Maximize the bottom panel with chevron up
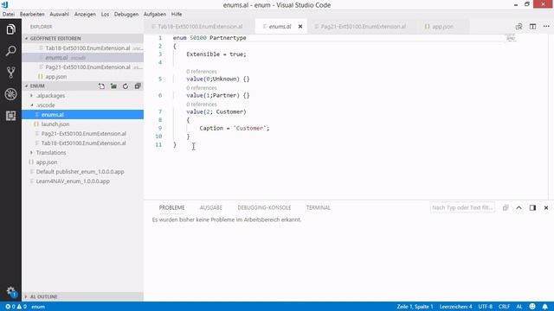 (519, 207)
